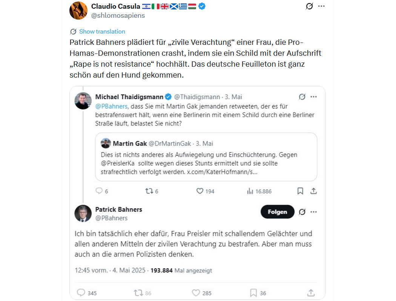This screenshot has height=301, width=396.
Task: Click the Grok icon beside Show translation
Action: pos(73,32)
